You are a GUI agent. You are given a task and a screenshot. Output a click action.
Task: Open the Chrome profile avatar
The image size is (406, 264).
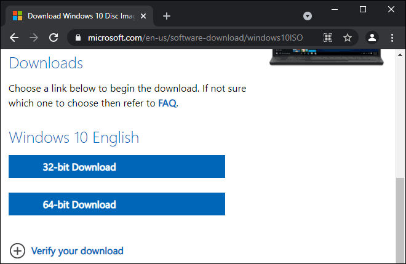coord(372,38)
